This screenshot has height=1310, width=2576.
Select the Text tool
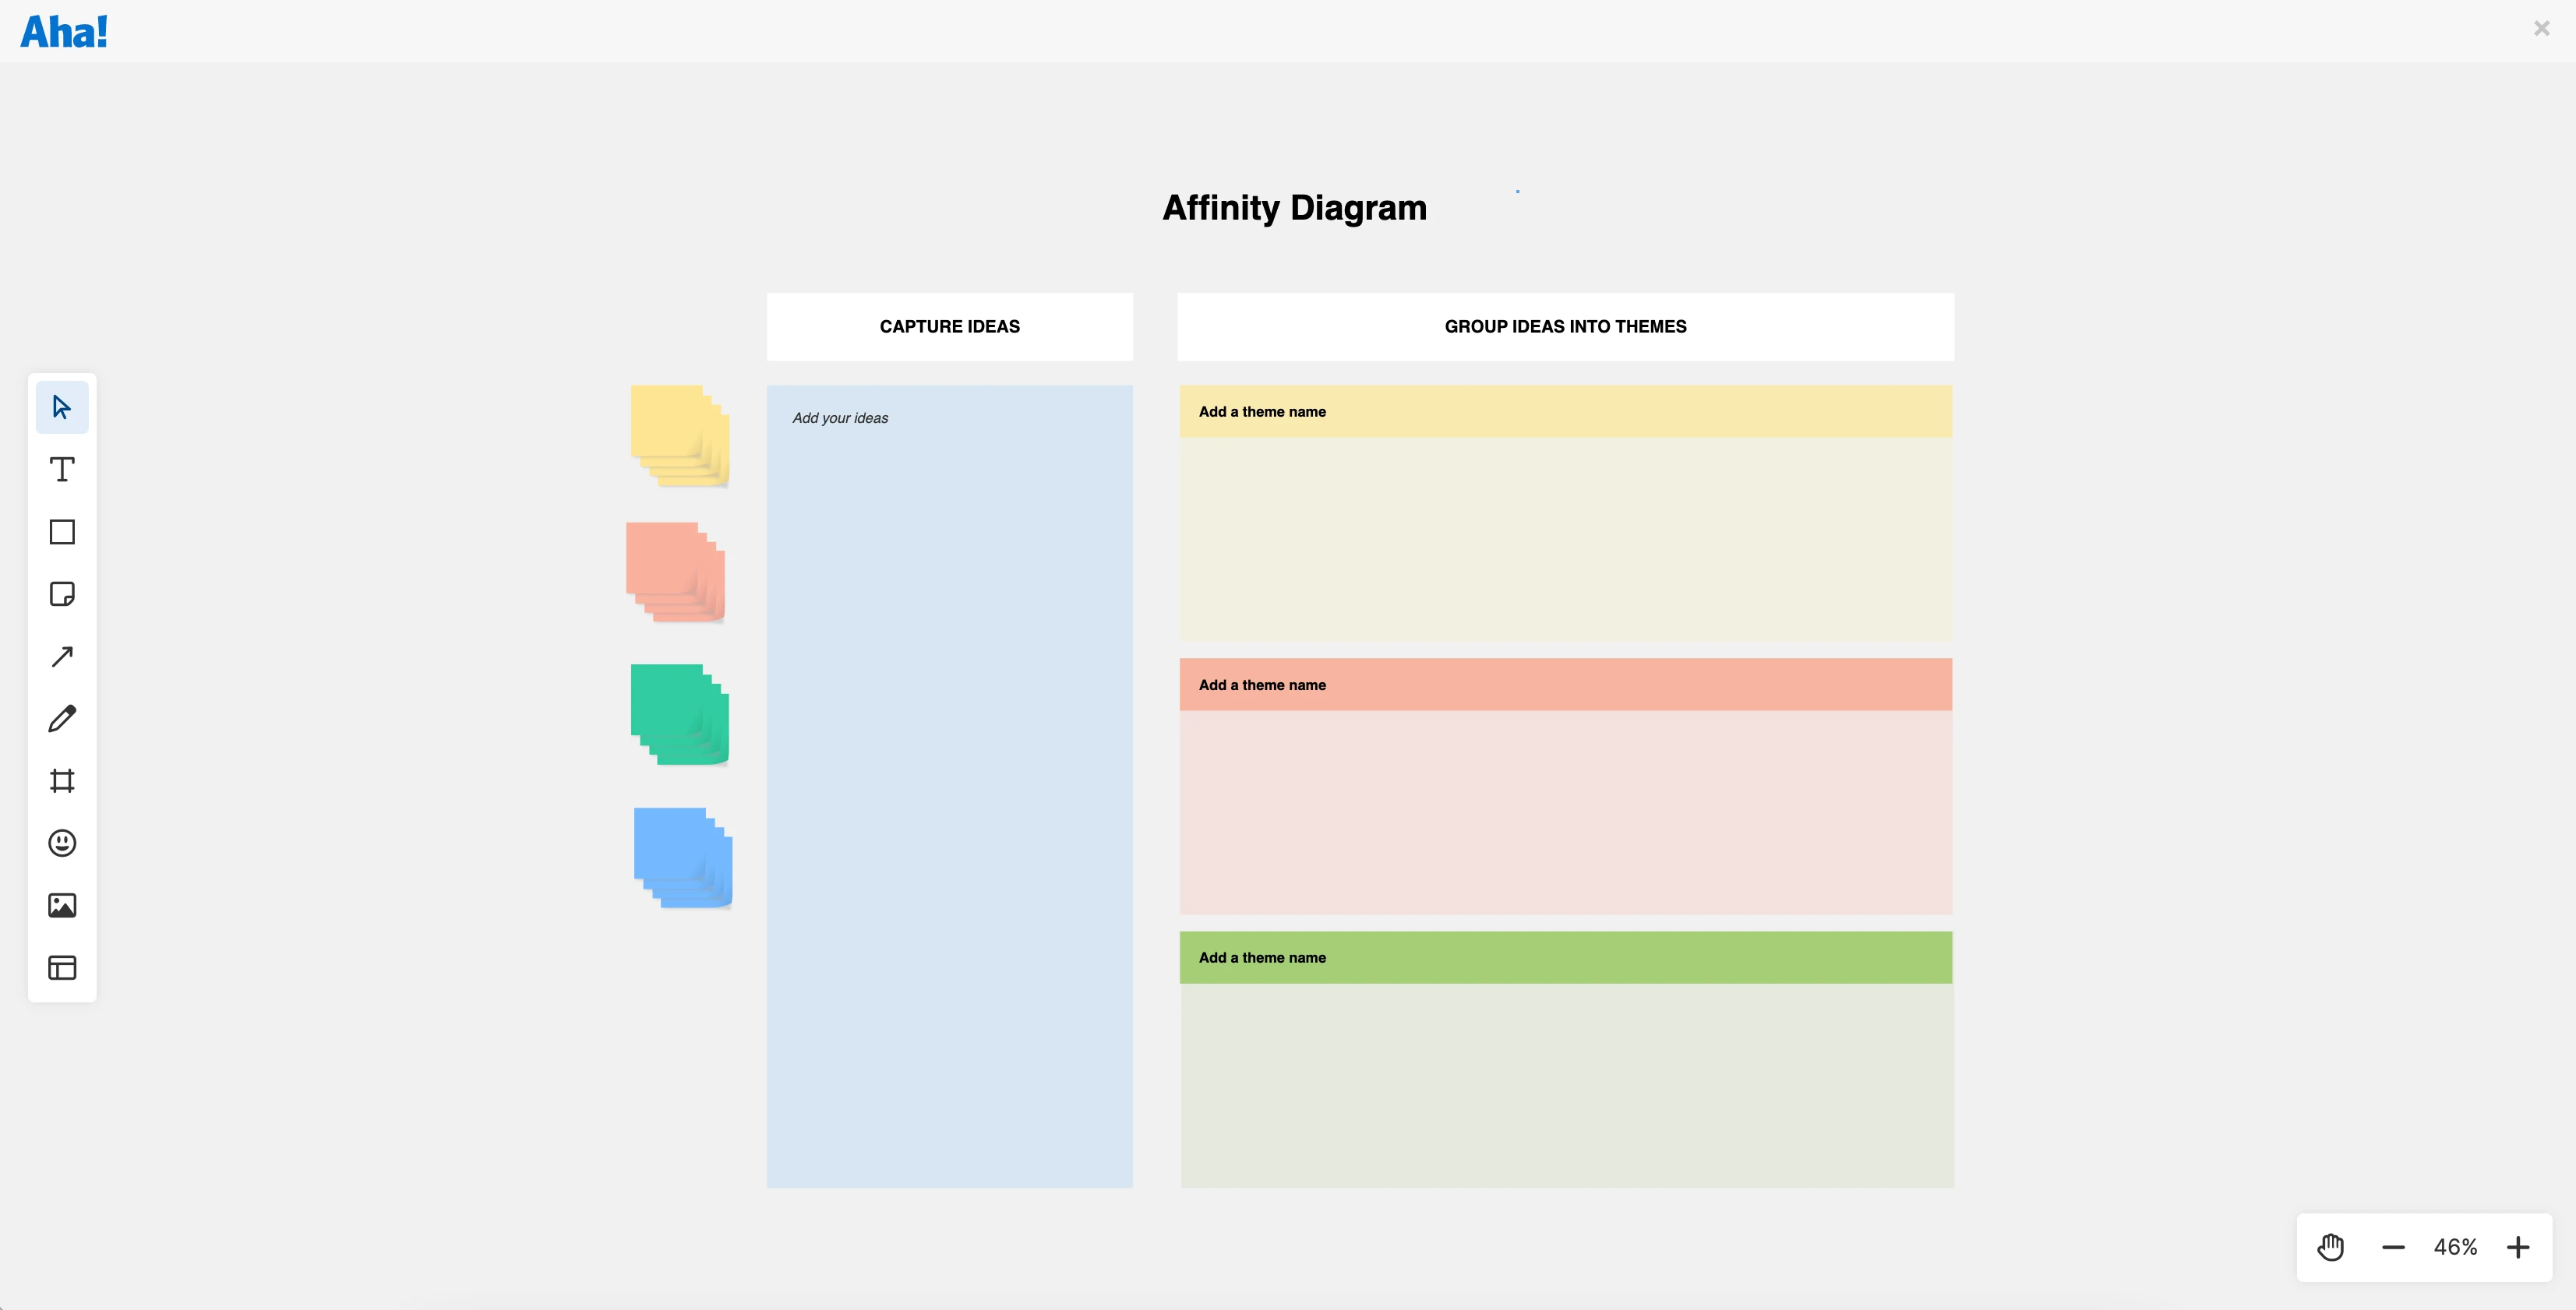coord(62,470)
